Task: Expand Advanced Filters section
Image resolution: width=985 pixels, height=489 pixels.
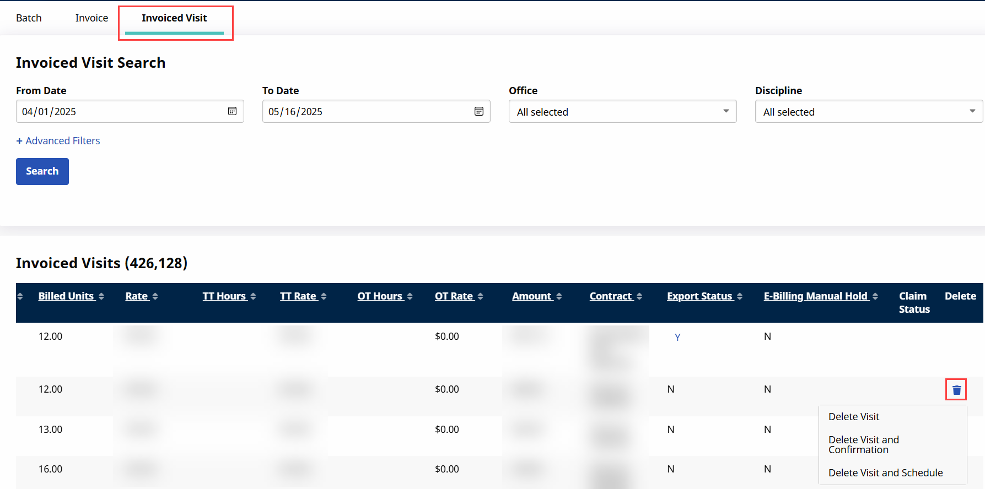Action: pyautogui.click(x=58, y=141)
